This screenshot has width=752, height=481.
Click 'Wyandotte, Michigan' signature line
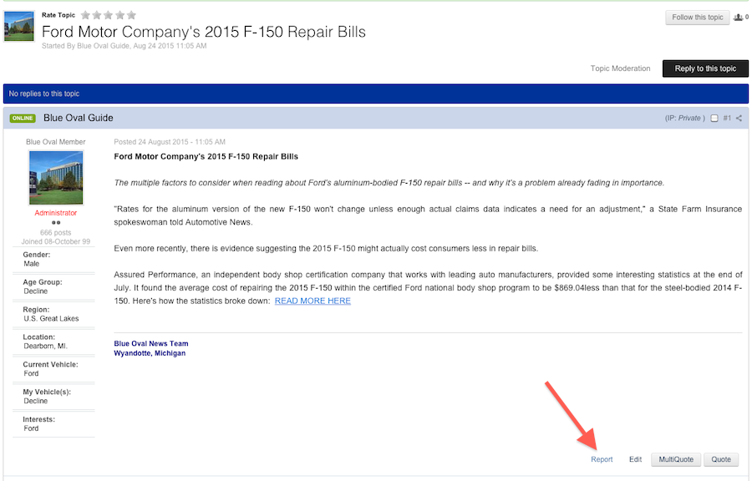point(150,353)
